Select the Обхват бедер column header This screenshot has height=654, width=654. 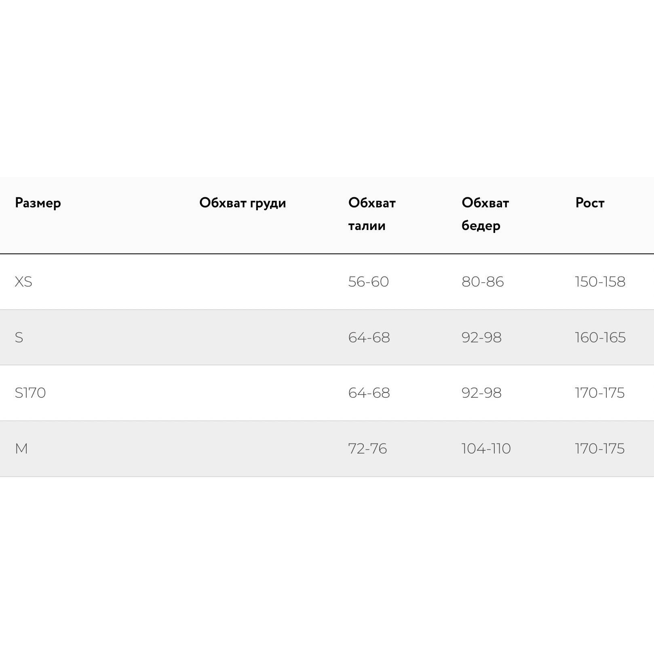pyautogui.click(x=485, y=214)
